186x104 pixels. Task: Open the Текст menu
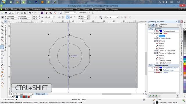[x=78, y=9]
